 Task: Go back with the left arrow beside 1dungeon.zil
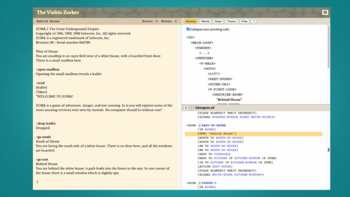186,108
